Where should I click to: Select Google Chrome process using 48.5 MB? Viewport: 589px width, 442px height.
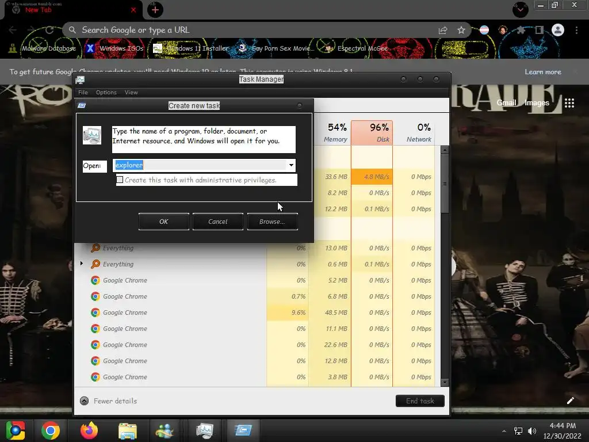click(255, 313)
